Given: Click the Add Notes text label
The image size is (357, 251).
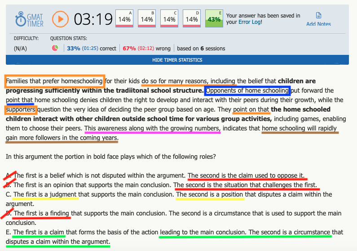Looking at the screenshot, I should (318, 24).
